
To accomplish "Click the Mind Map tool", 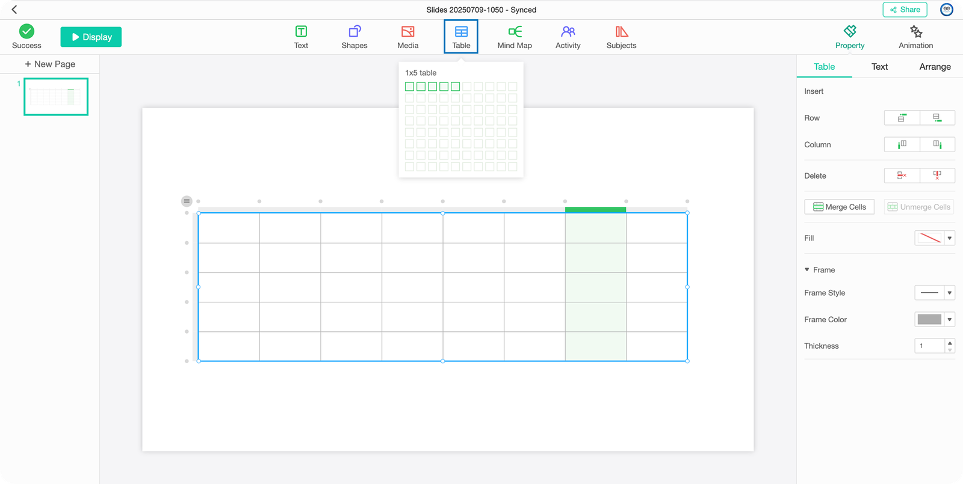I will [514, 37].
